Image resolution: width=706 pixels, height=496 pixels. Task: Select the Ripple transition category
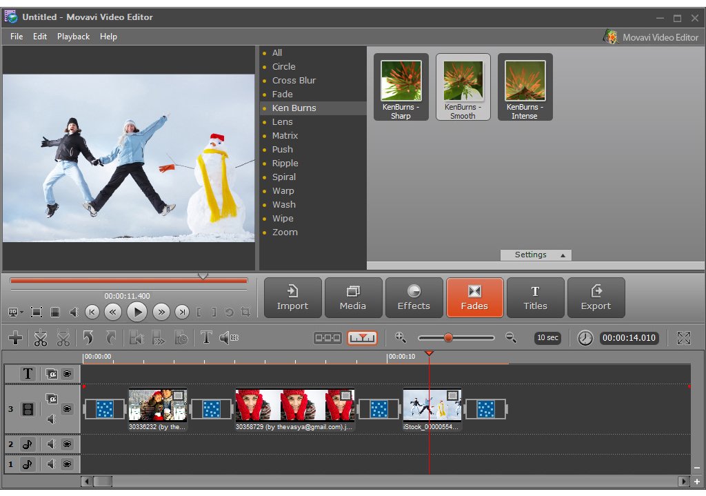[x=285, y=163]
